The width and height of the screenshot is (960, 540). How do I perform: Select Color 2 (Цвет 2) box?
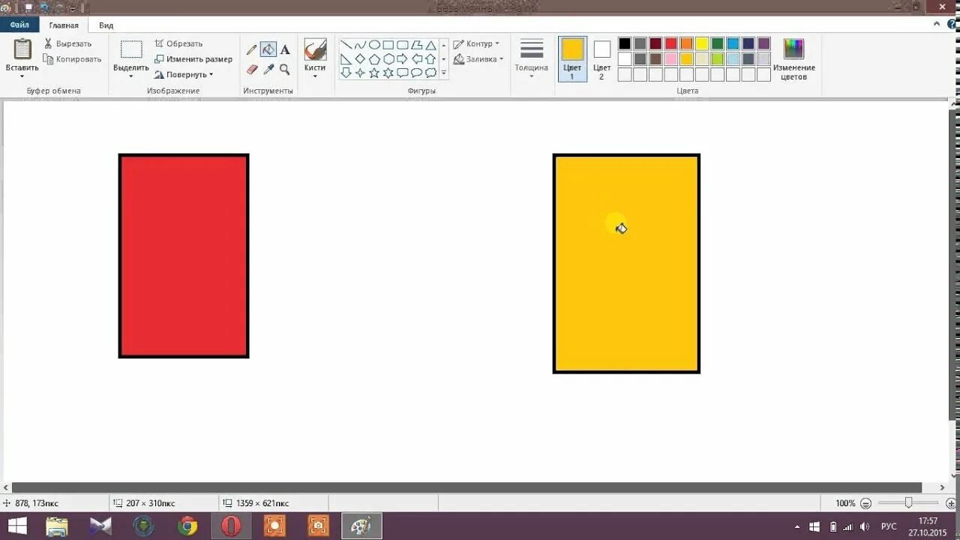[601, 59]
